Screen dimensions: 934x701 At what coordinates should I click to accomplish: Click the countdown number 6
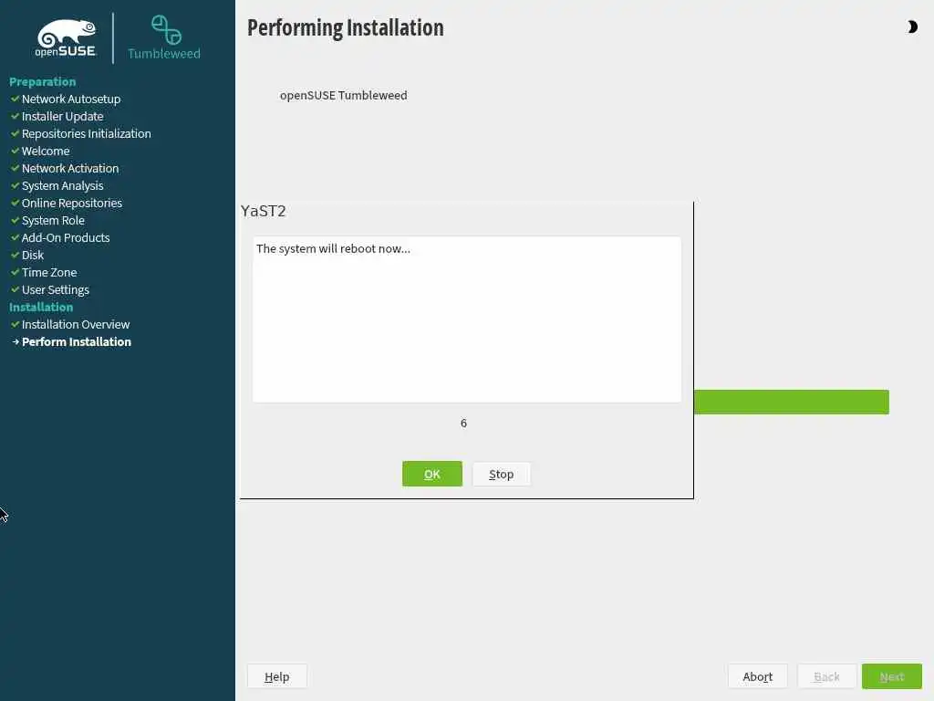point(463,424)
